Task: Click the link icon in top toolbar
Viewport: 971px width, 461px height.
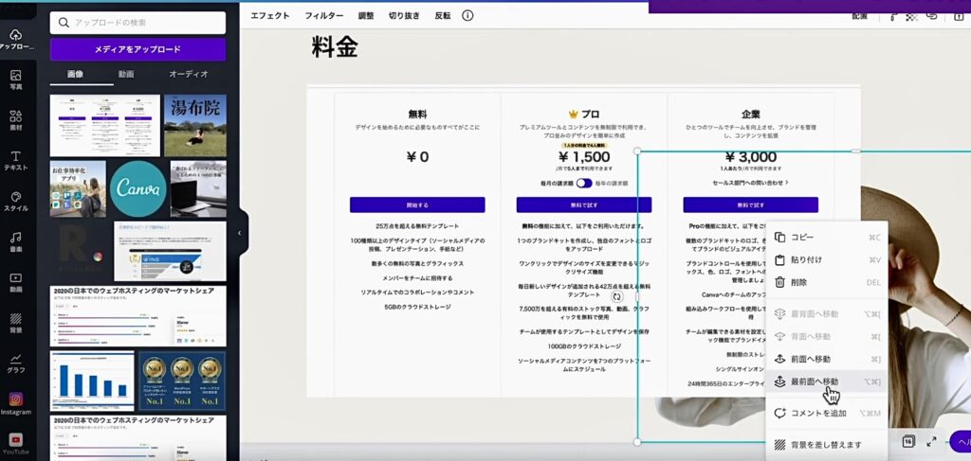Action: 932,17
